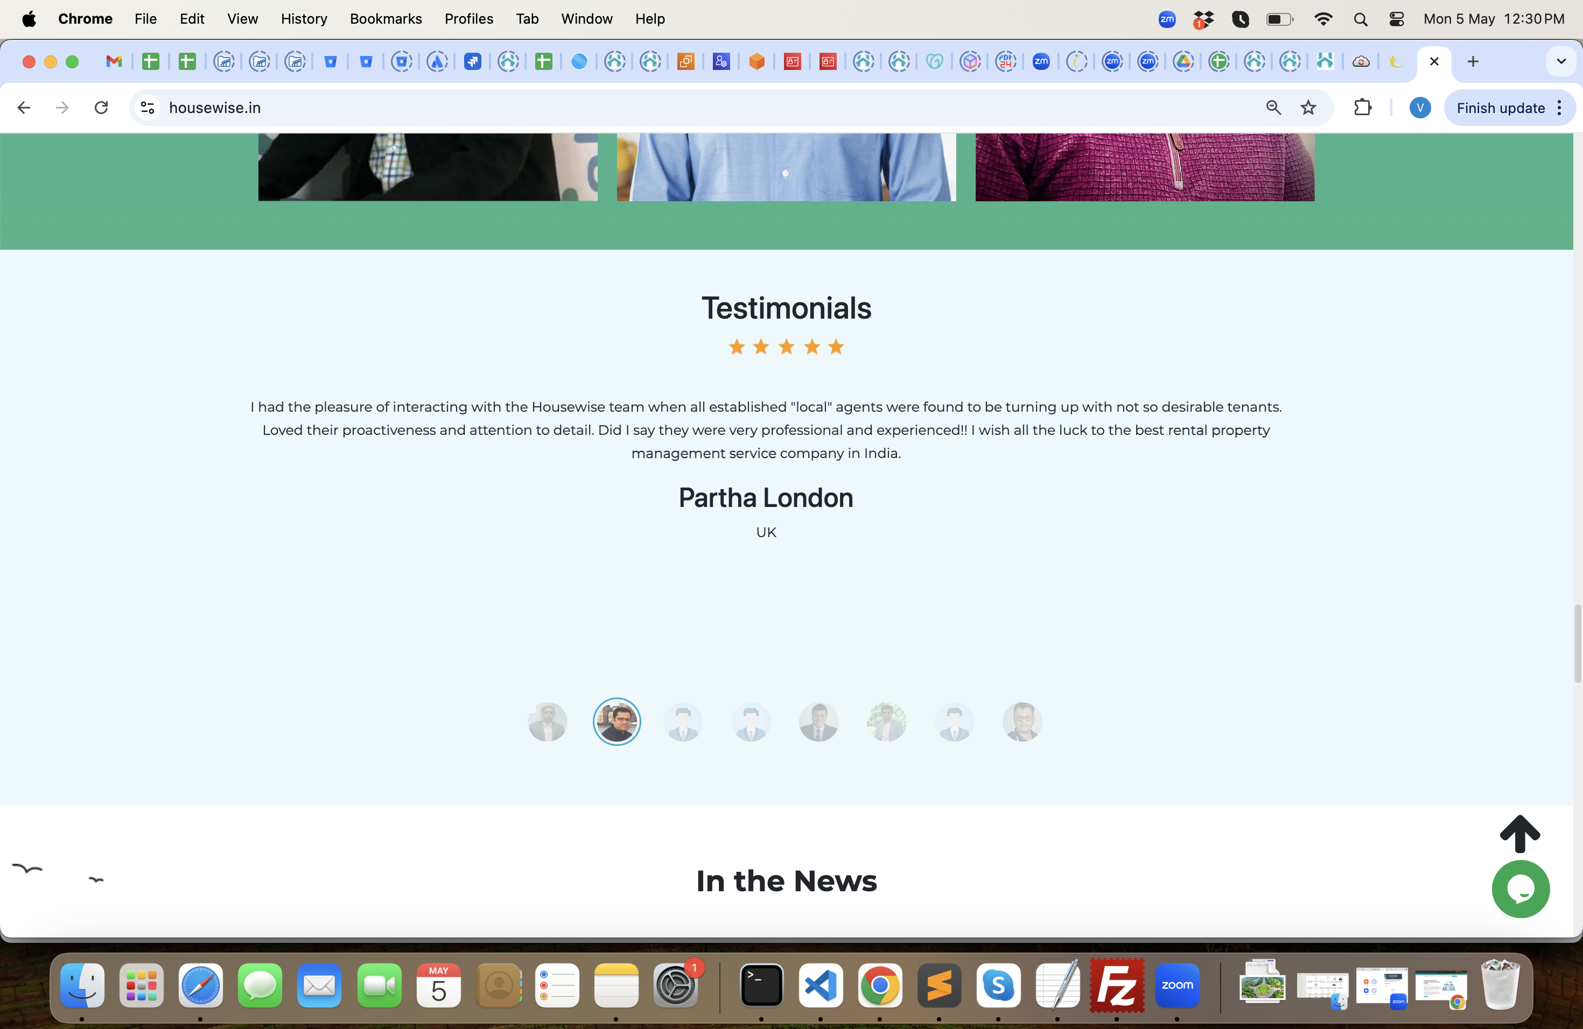
Task: Open Wi-Fi status in menu bar
Action: point(1323,19)
